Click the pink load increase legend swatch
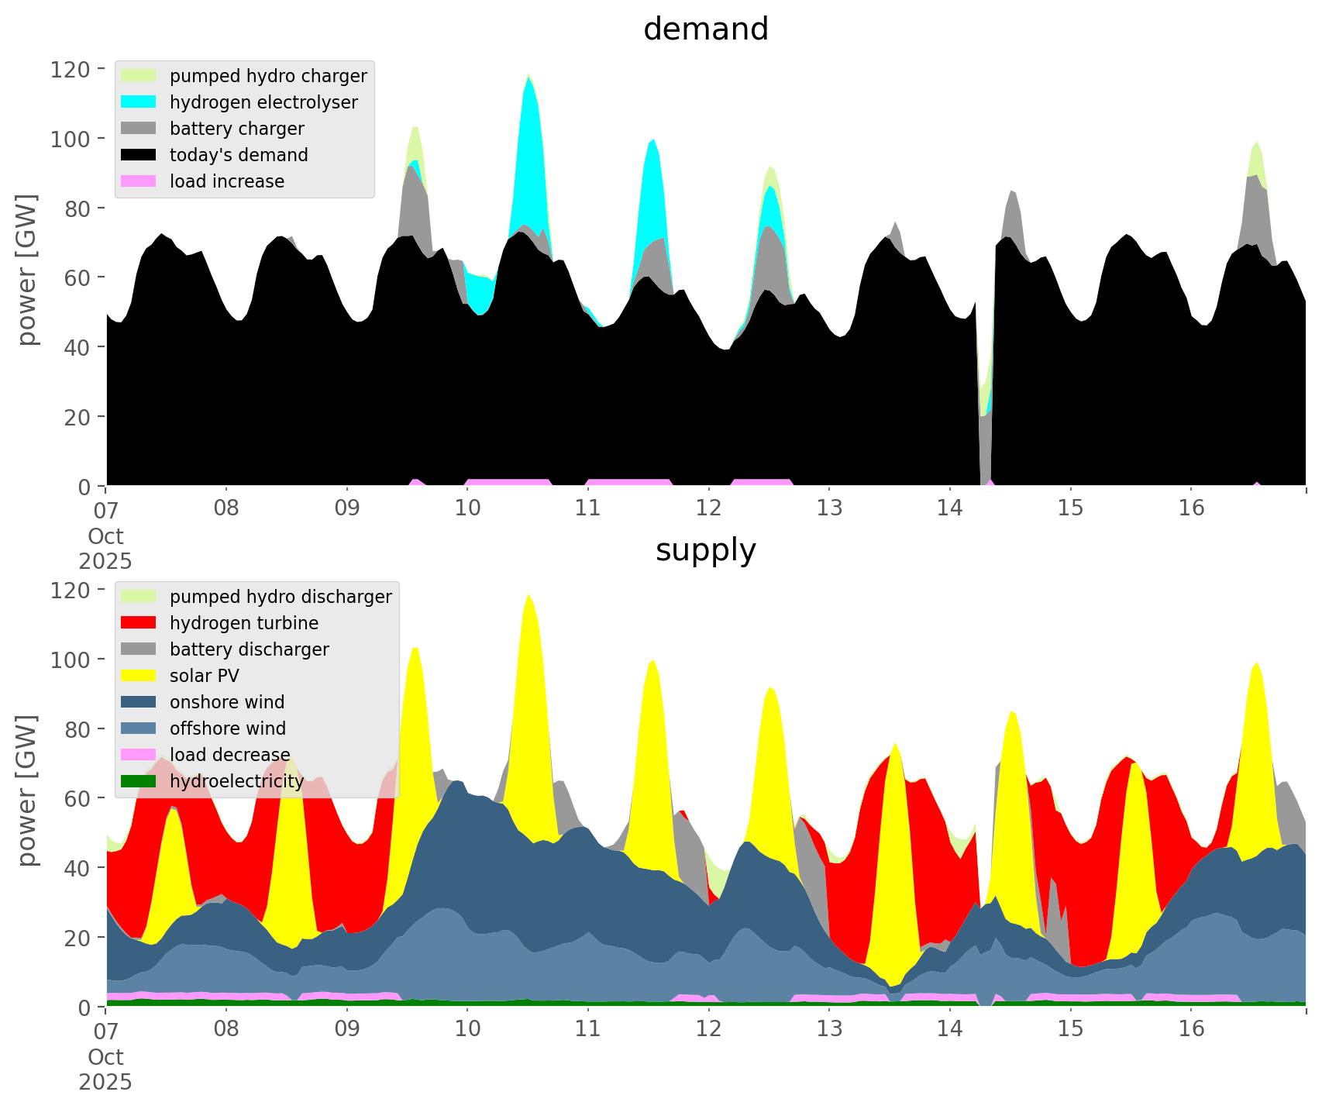The width and height of the screenshot is (1322, 1109). point(139,181)
